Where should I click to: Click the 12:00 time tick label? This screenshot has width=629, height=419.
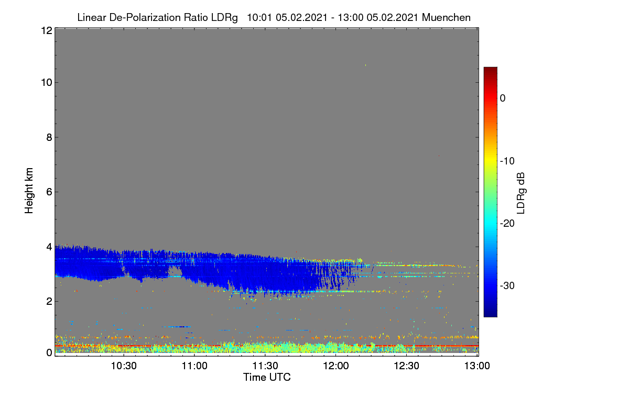pos(336,366)
